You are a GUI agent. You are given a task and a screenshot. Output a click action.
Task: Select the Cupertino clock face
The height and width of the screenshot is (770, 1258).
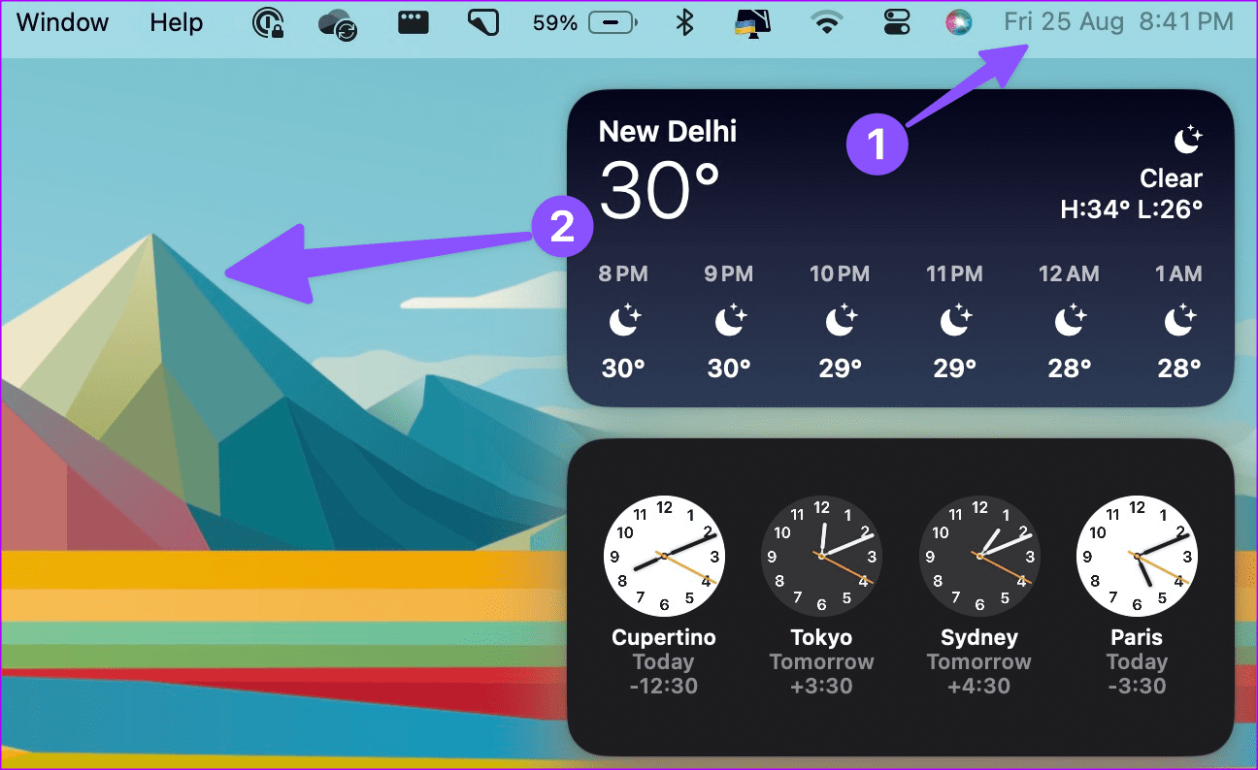[664, 557]
